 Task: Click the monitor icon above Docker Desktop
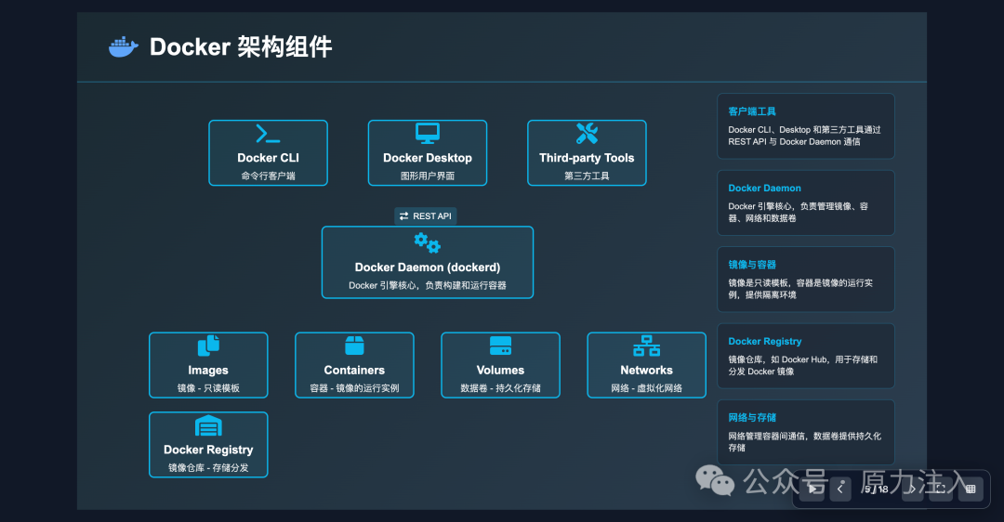pos(427,133)
